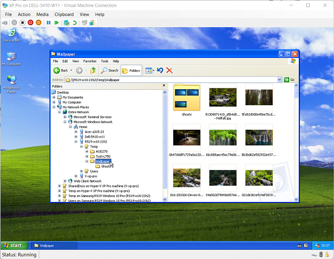Collapse the My Network Places node

pos(54,107)
